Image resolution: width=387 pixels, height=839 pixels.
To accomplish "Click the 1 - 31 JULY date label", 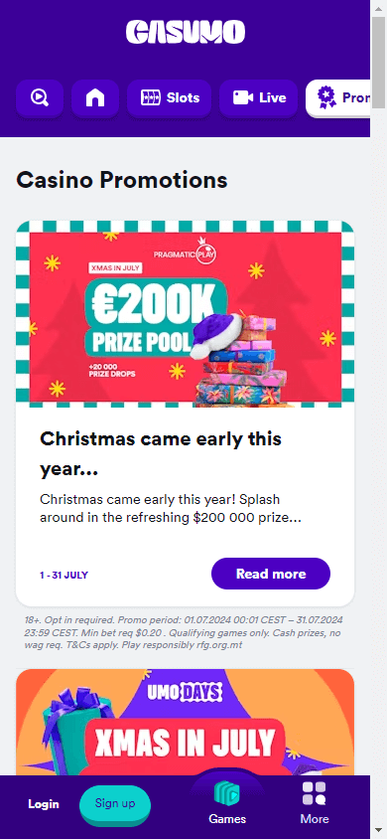I will tap(64, 576).
